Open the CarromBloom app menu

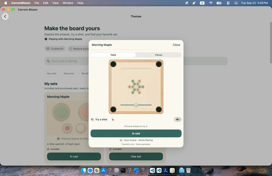pos(21,3)
